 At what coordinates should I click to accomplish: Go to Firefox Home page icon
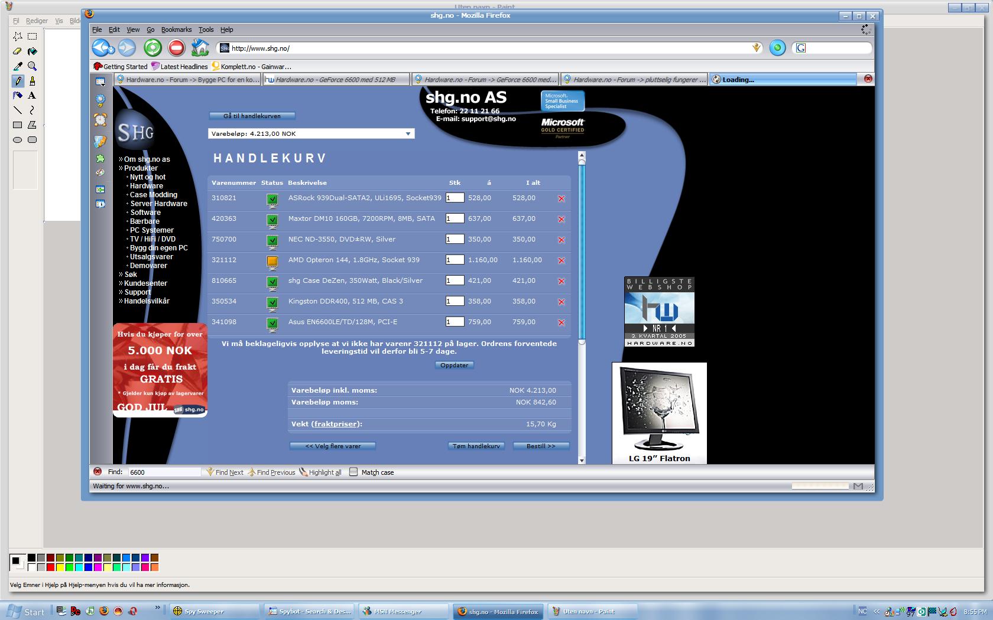pyautogui.click(x=200, y=47)
